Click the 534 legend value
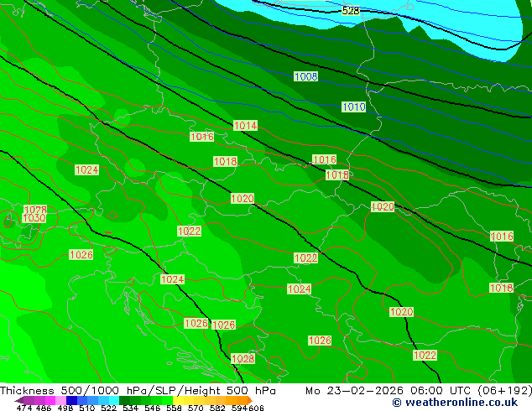Image resolution: width=532 pixels, height=411 pixels. pos(130,408)
